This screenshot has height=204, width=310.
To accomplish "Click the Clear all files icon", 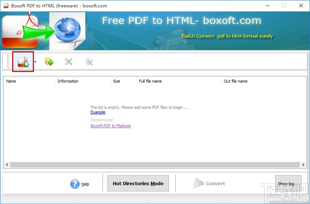I will [89, 62].
